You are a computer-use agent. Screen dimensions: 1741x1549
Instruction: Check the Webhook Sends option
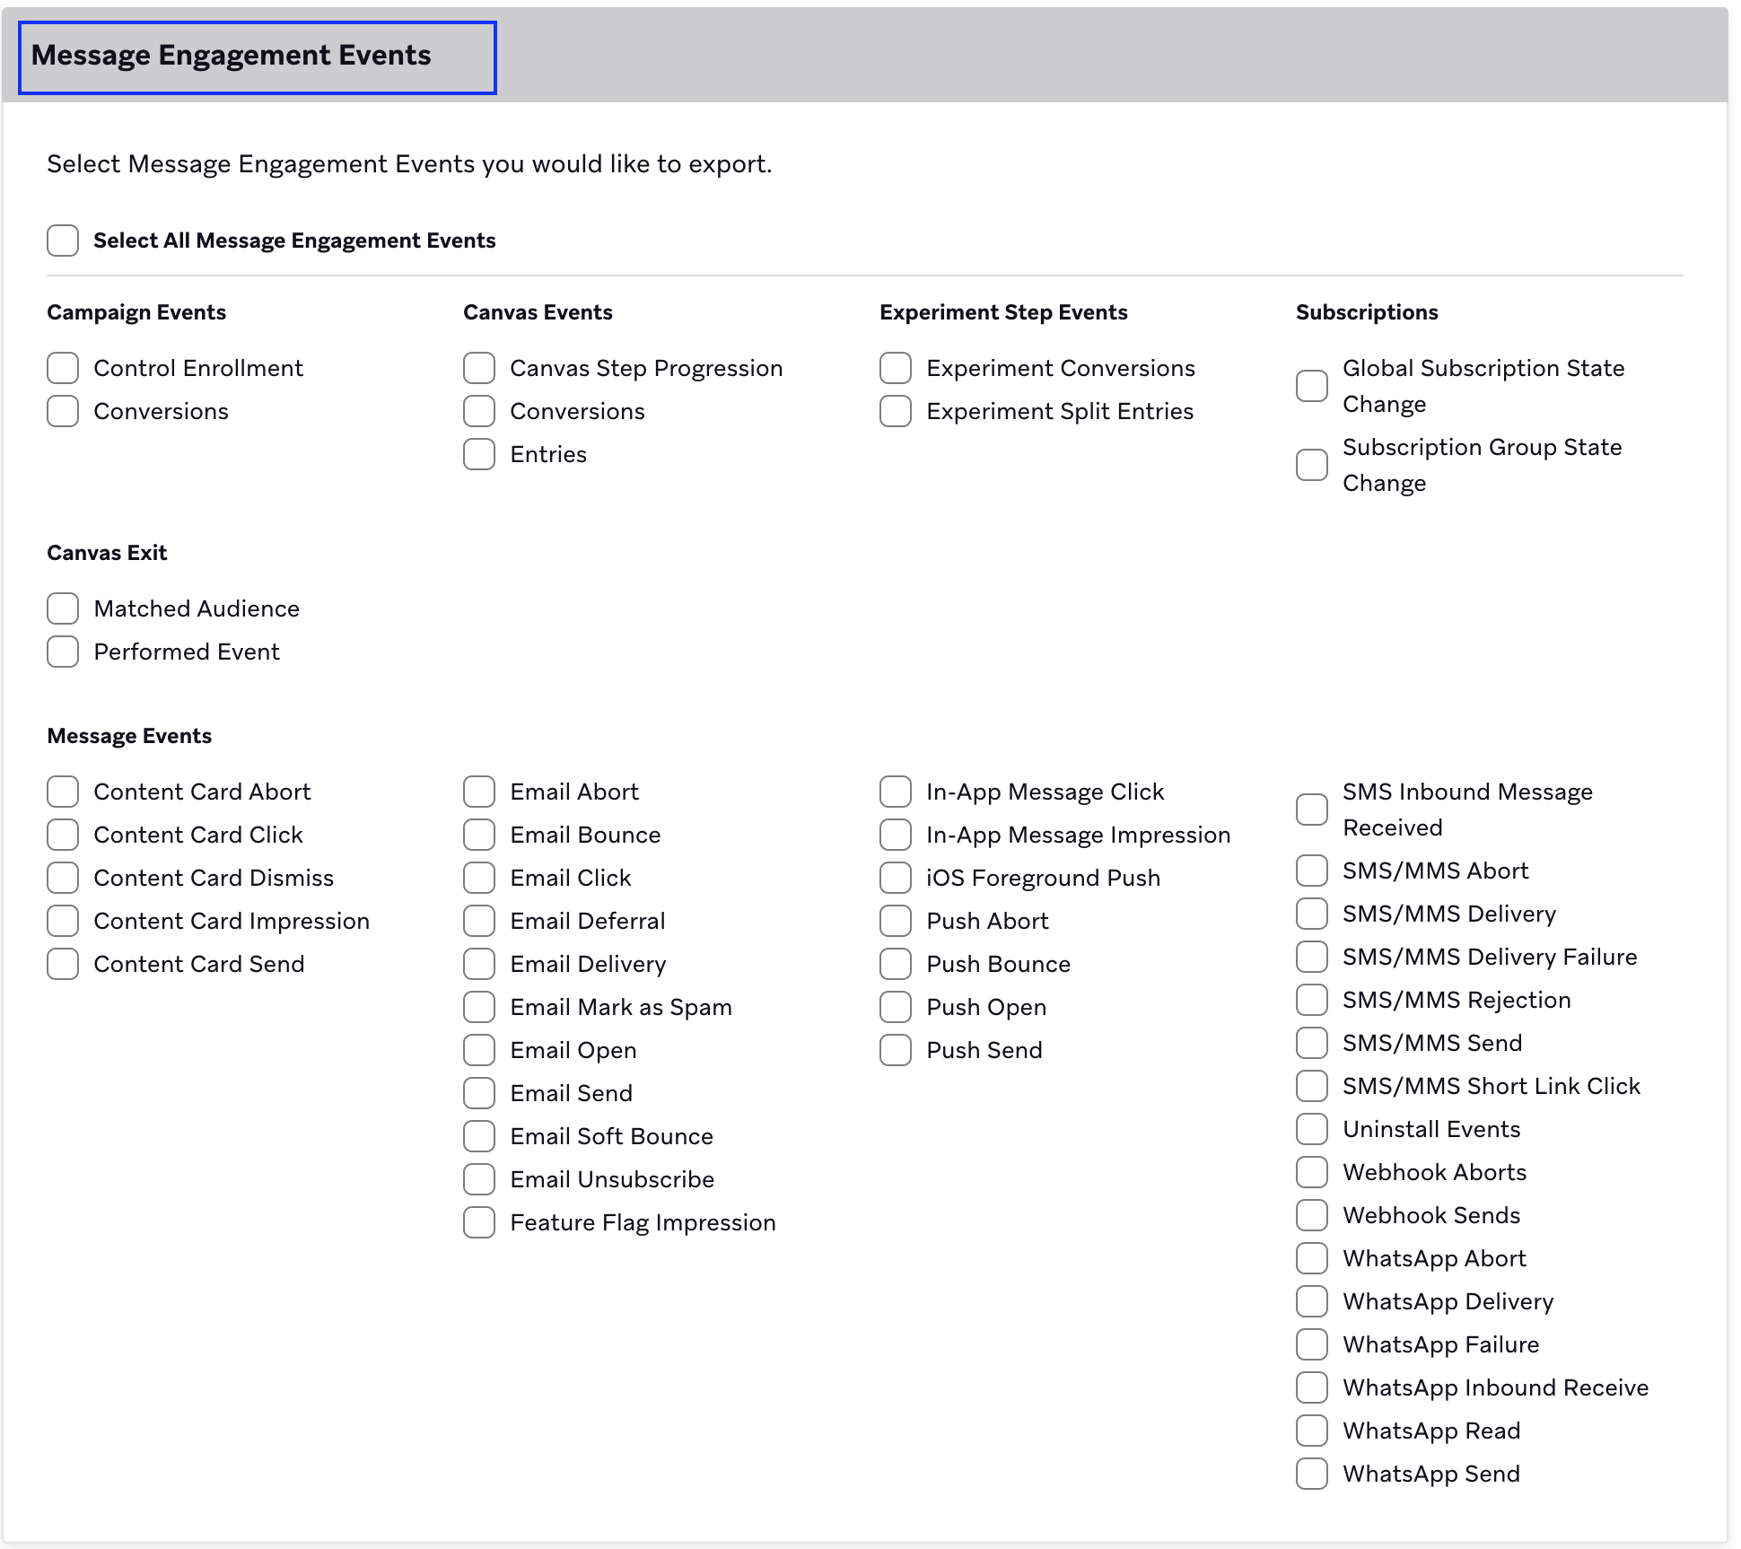1312,1215
